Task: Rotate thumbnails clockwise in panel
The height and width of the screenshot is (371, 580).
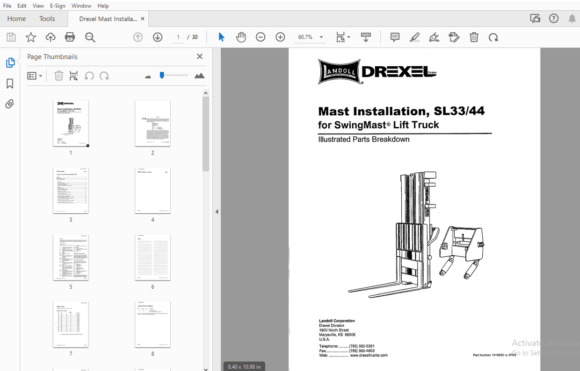Action: click(x=104, y=76)
